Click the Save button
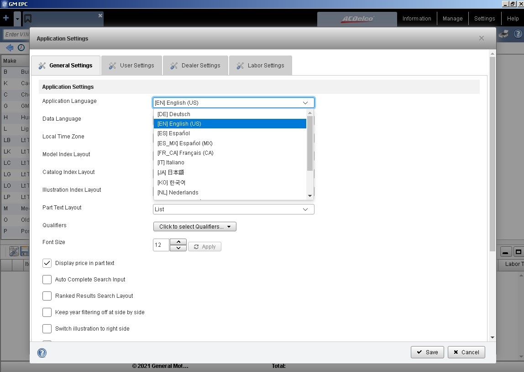Viewport: 524px width, 372px height. [427, 352]
